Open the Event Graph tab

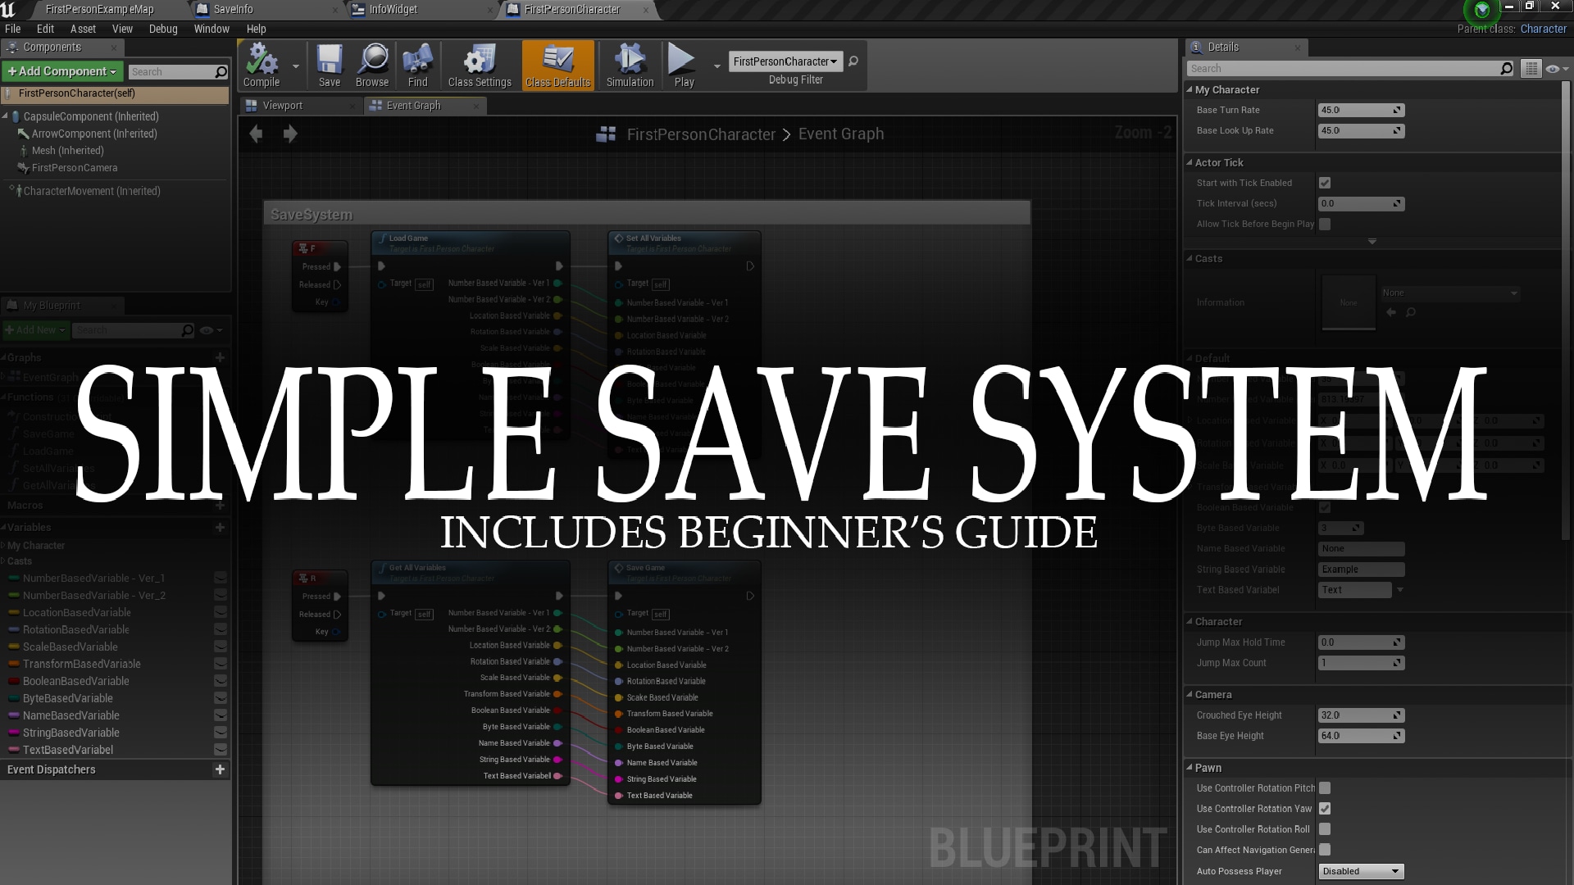click(413, 105)
